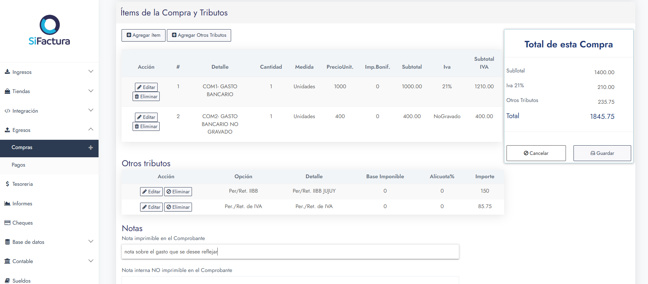Click the plus icon beside Compras
This screenshot has height=284, width=648.
point(91,148)
